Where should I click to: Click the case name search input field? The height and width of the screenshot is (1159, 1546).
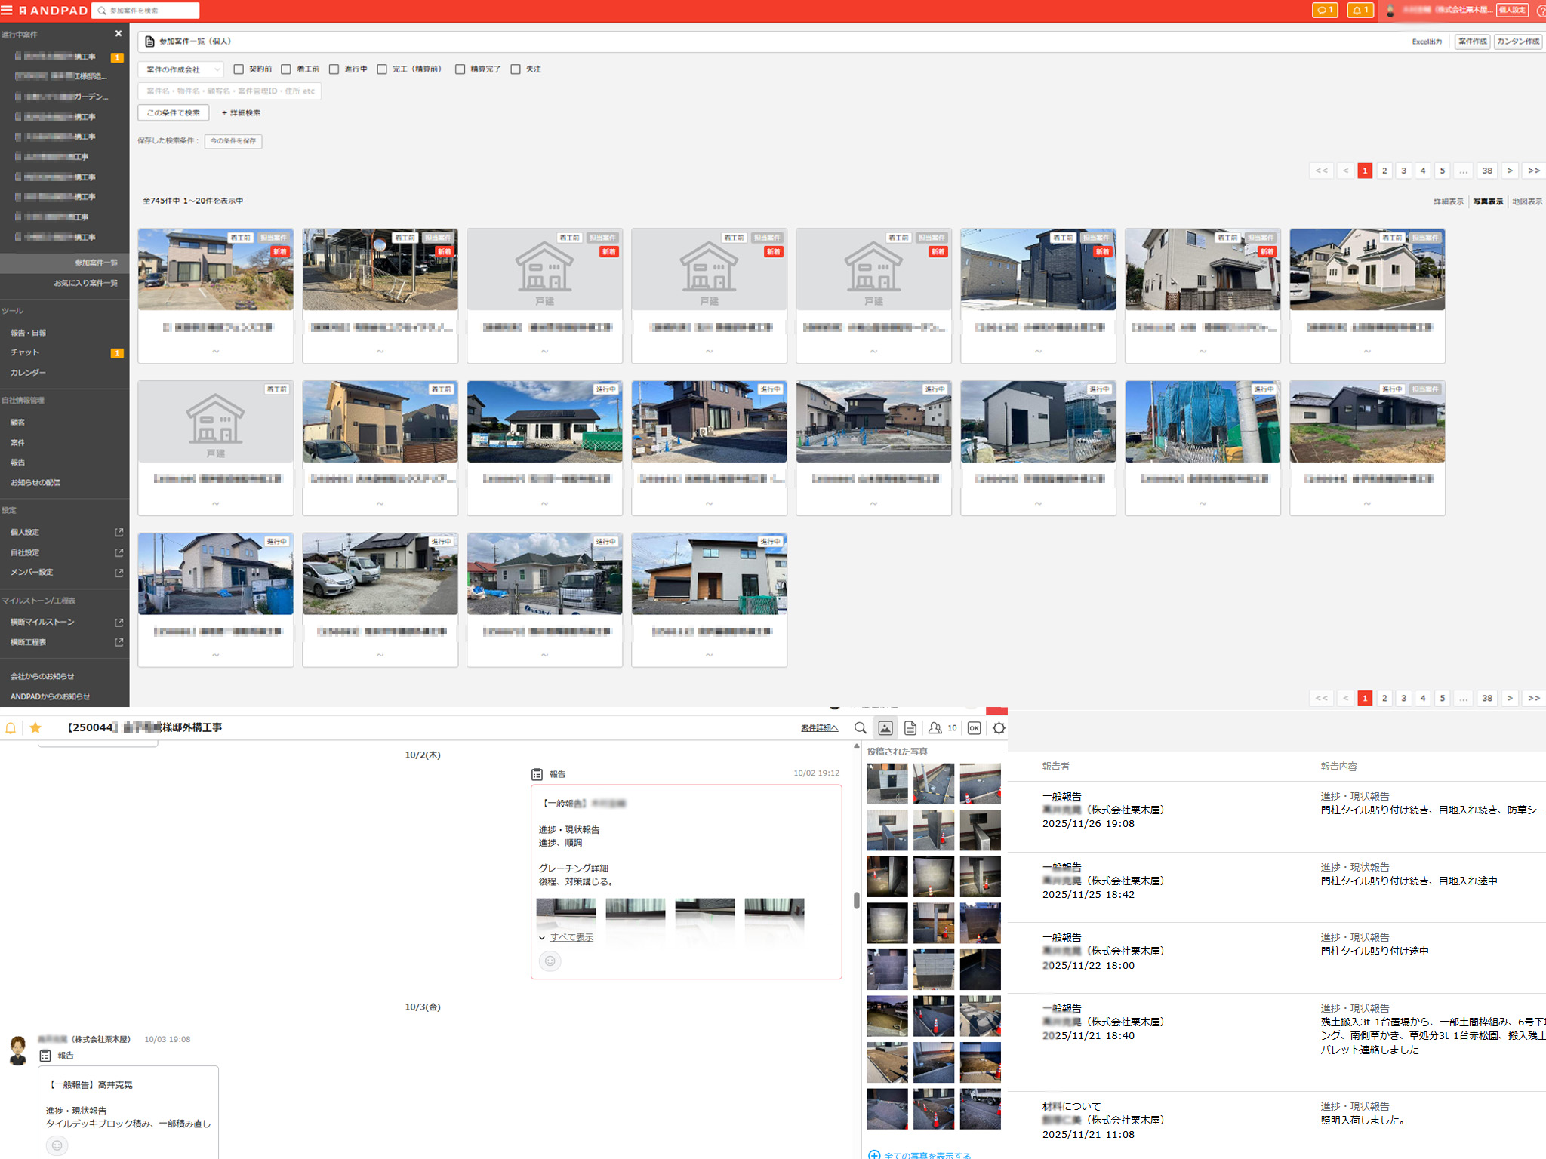229,91
